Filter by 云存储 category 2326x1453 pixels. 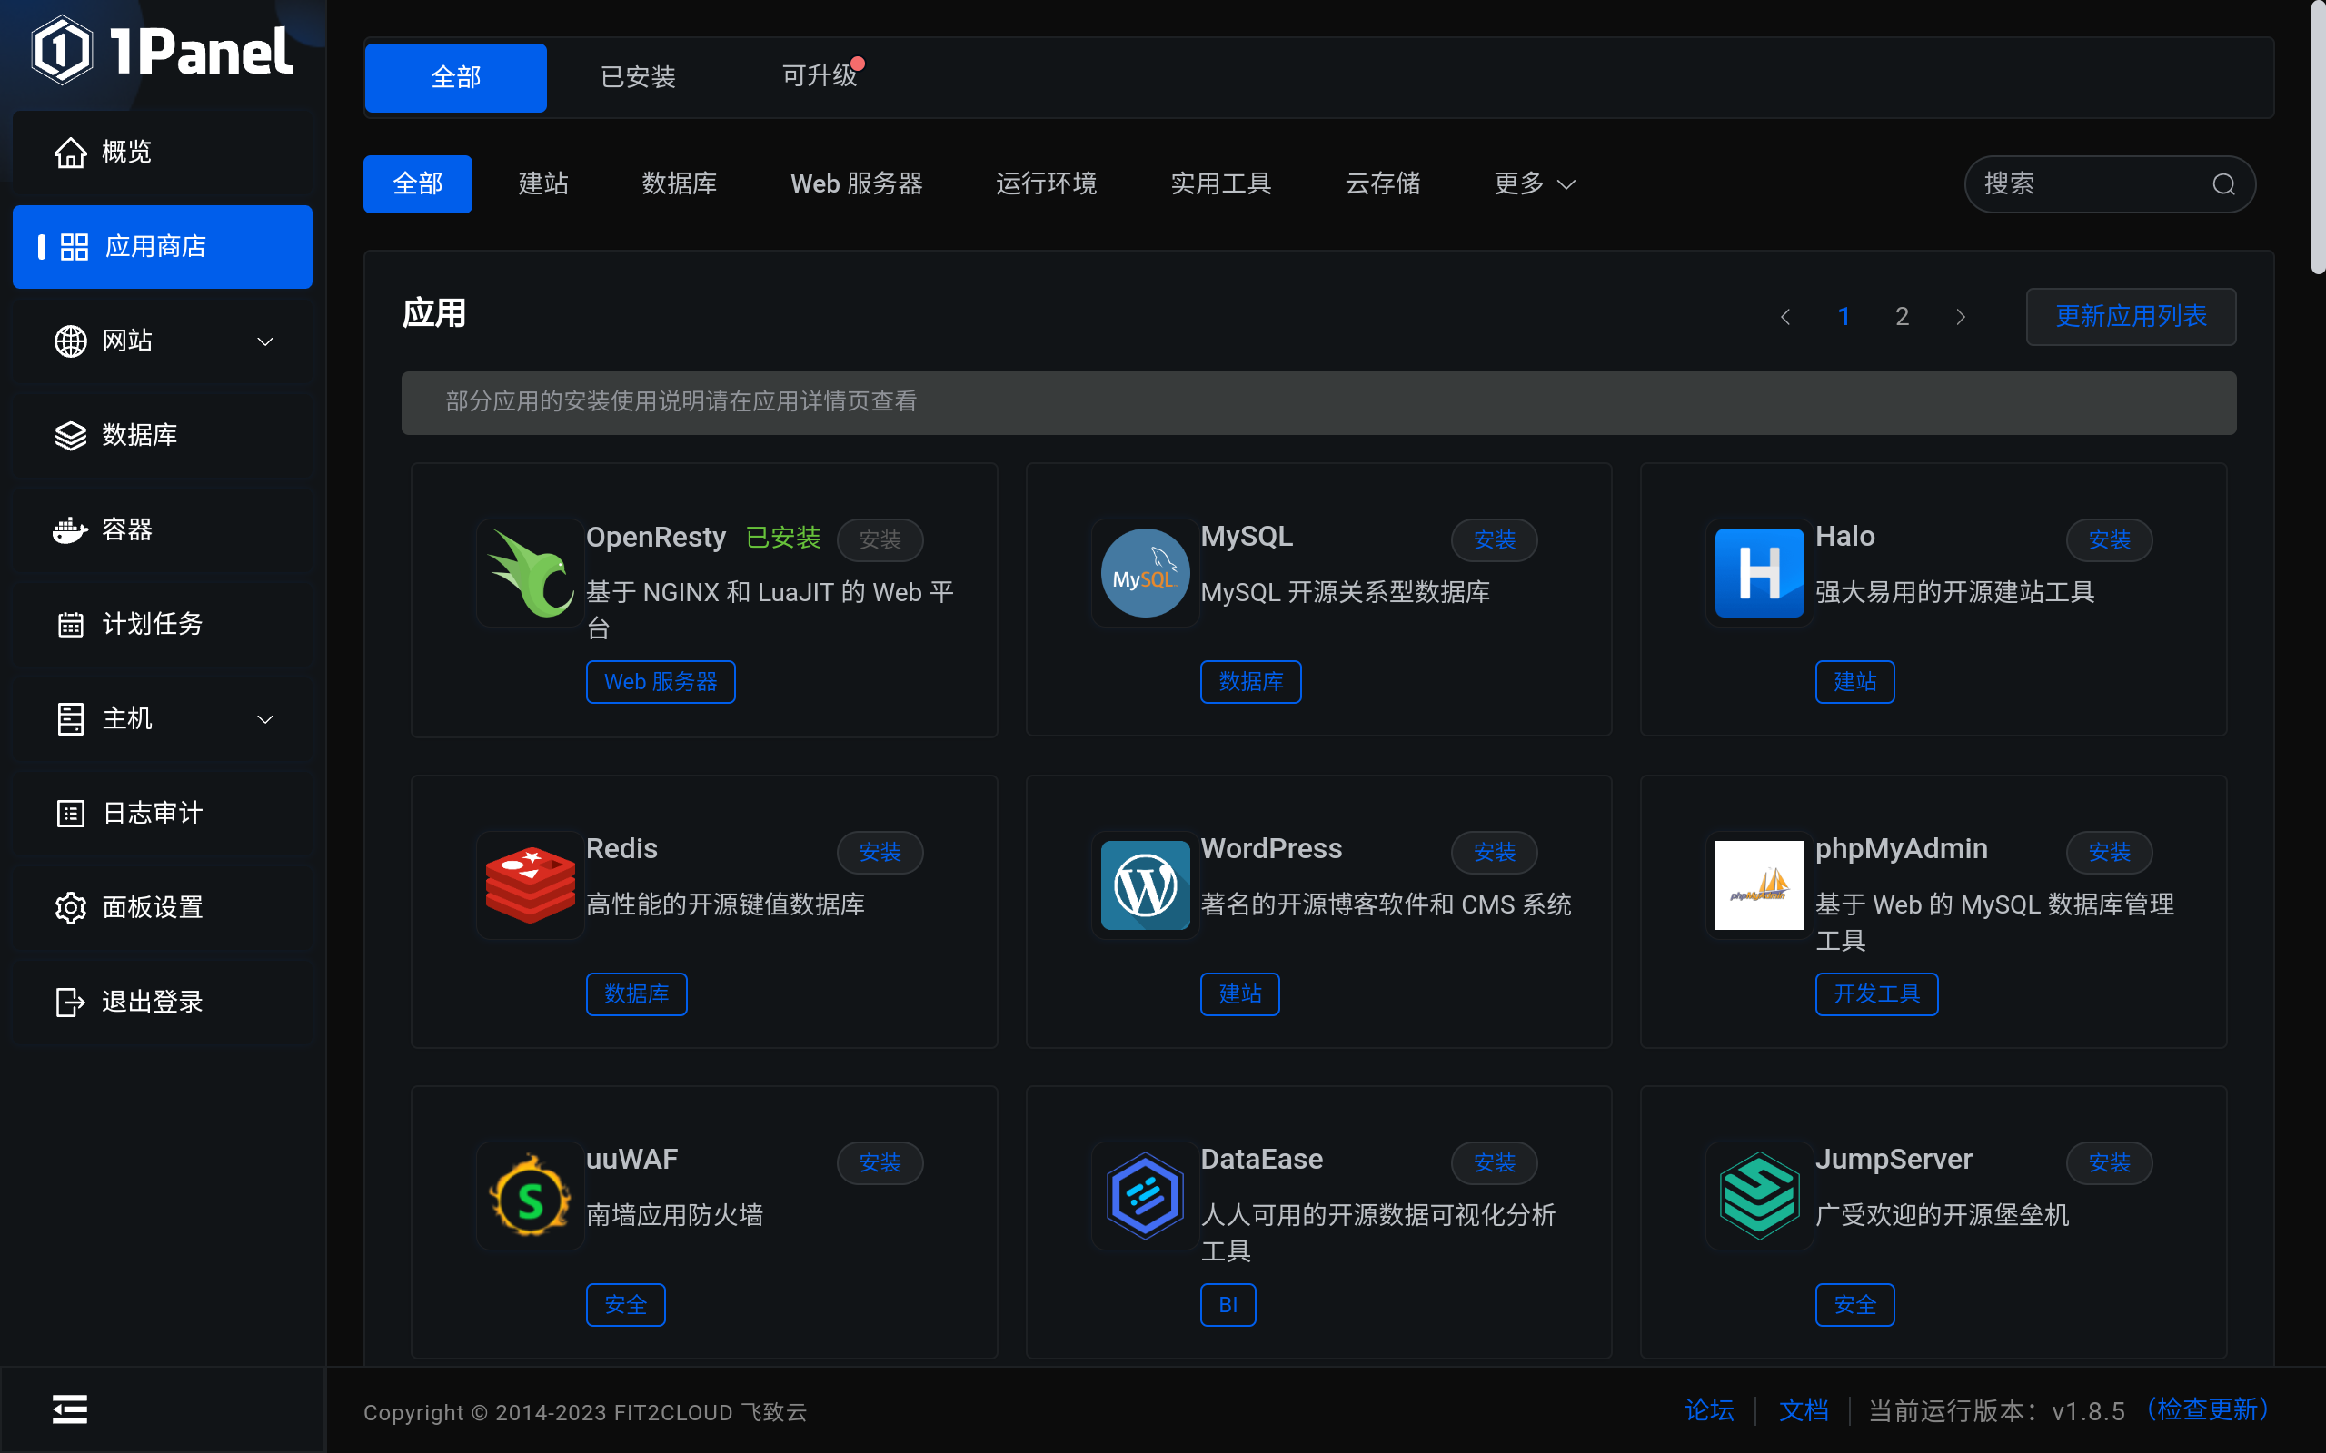tap(1382, 183)
